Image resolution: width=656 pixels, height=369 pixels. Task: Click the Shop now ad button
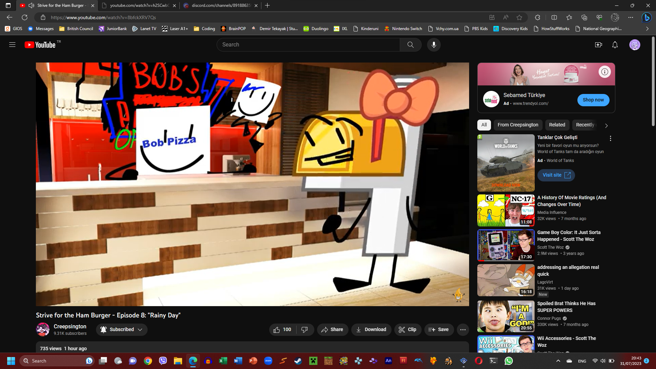(x=593, y=100)
